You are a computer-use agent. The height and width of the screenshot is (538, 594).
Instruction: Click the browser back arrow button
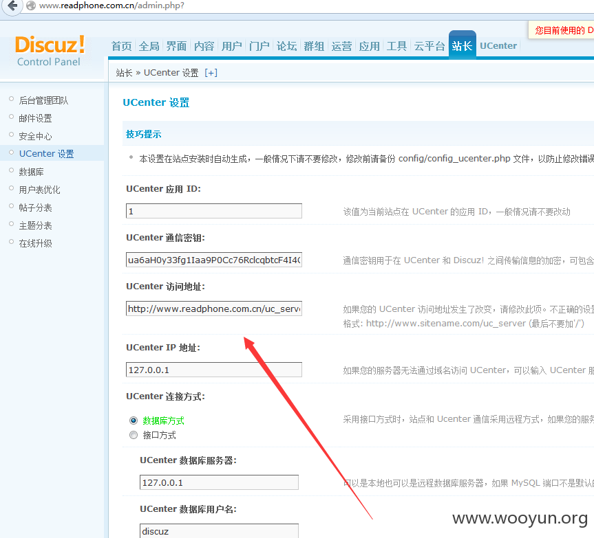[12, 5]
